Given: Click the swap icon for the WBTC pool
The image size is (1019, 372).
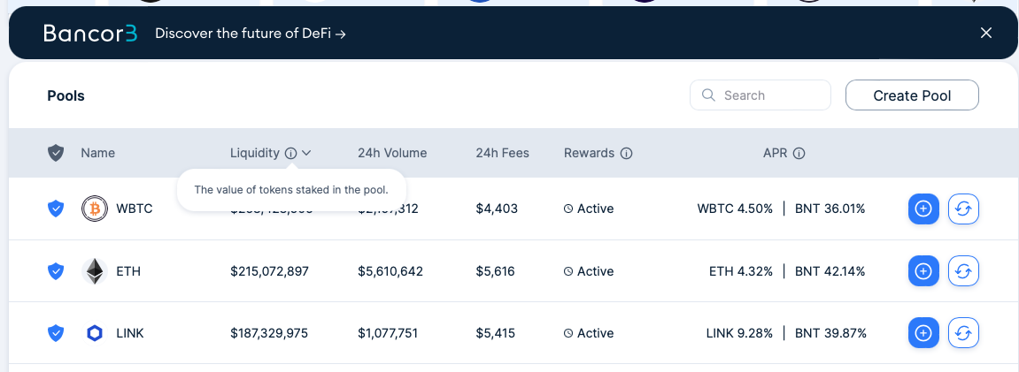Looking at the screenshot, I should pyautogui.click(x=964, y=209).
